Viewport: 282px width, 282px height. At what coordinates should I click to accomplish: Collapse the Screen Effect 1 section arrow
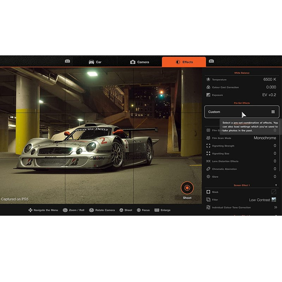276,185
